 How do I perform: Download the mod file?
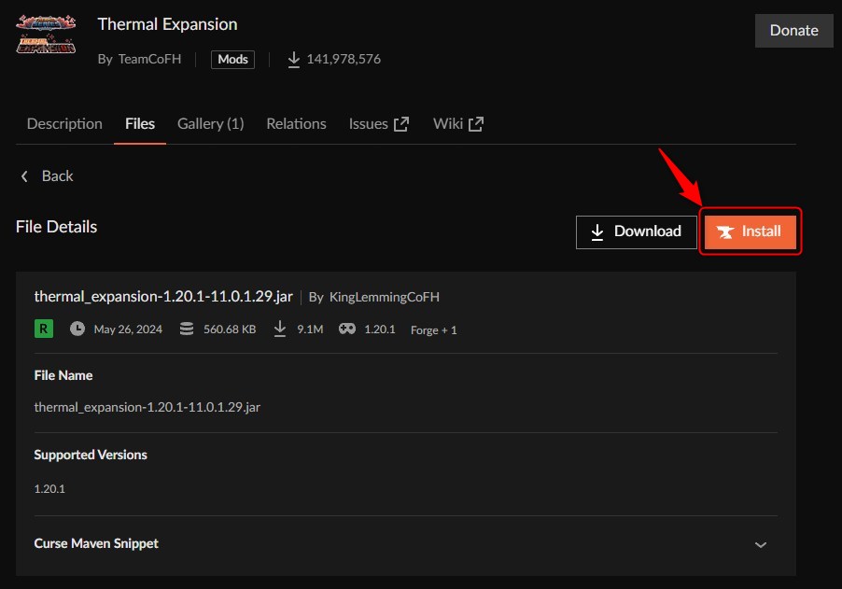point(637,231)
